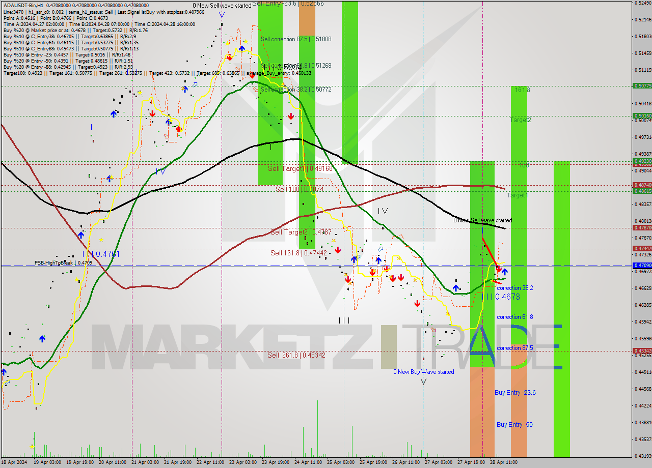Click the 'Buy %10 @ C_Entry61' line
This screenshot has width=652, height=468.
[x=70, y=42]
